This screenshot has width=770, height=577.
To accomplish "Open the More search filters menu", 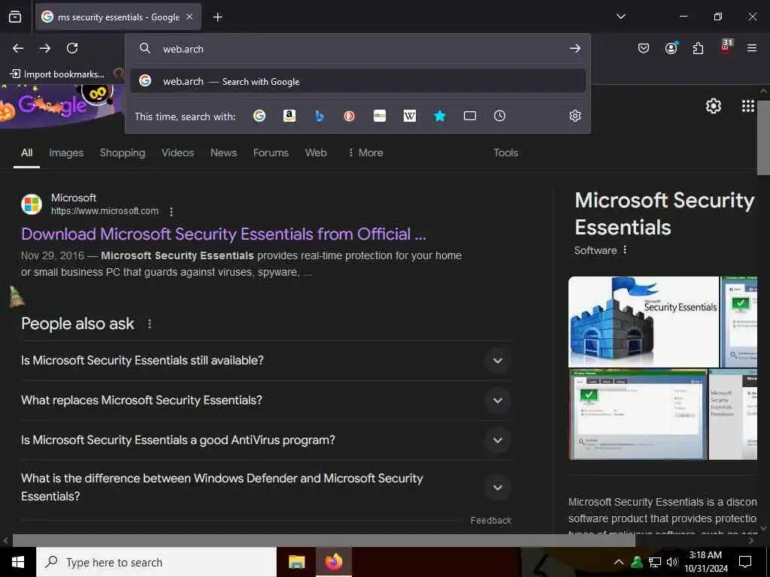I will point(365,153).
